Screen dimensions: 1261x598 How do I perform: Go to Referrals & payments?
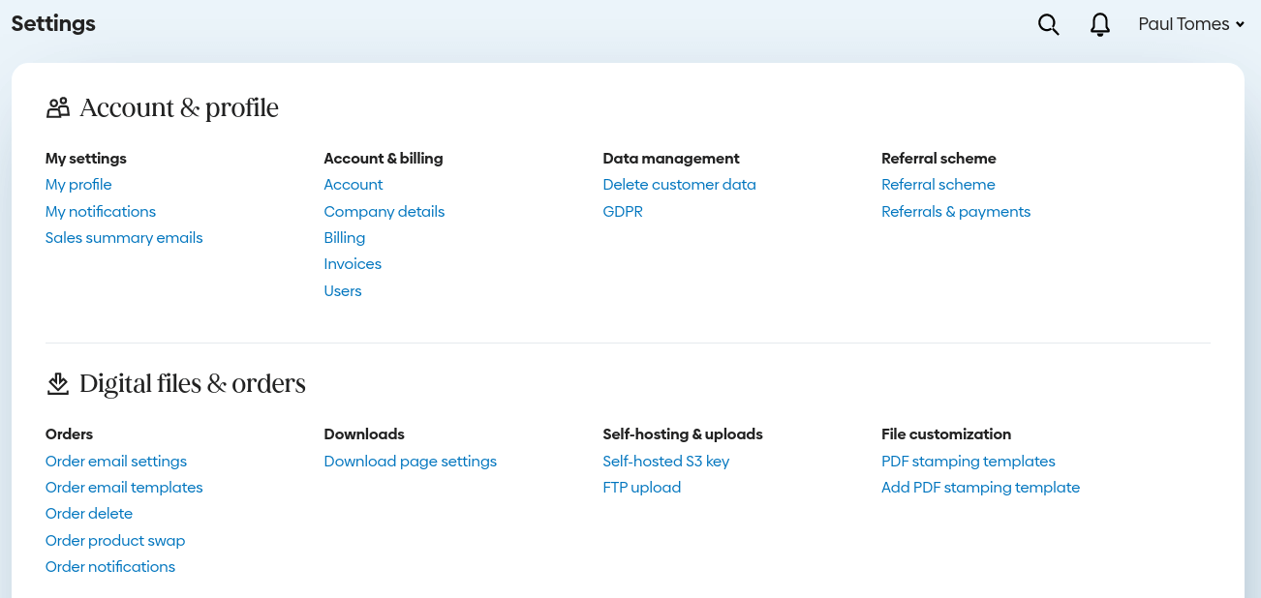tap(956, 212)
